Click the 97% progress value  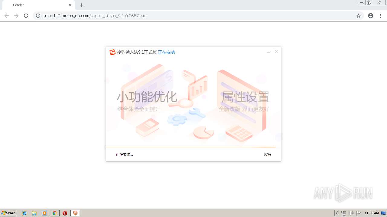(267, 155)
